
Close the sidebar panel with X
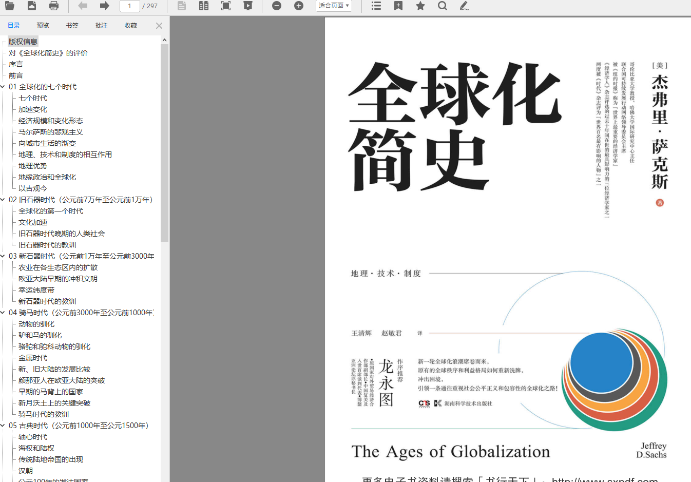point(159,26)
